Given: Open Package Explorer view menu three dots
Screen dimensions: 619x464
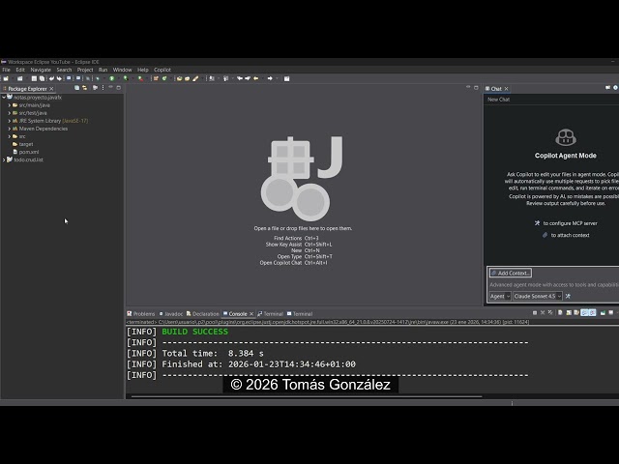Looking at the screenshot, I should coord(103,88).
